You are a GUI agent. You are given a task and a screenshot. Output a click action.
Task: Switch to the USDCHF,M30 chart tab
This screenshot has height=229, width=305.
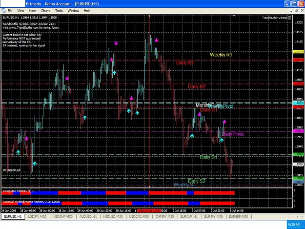click(63, 216)
